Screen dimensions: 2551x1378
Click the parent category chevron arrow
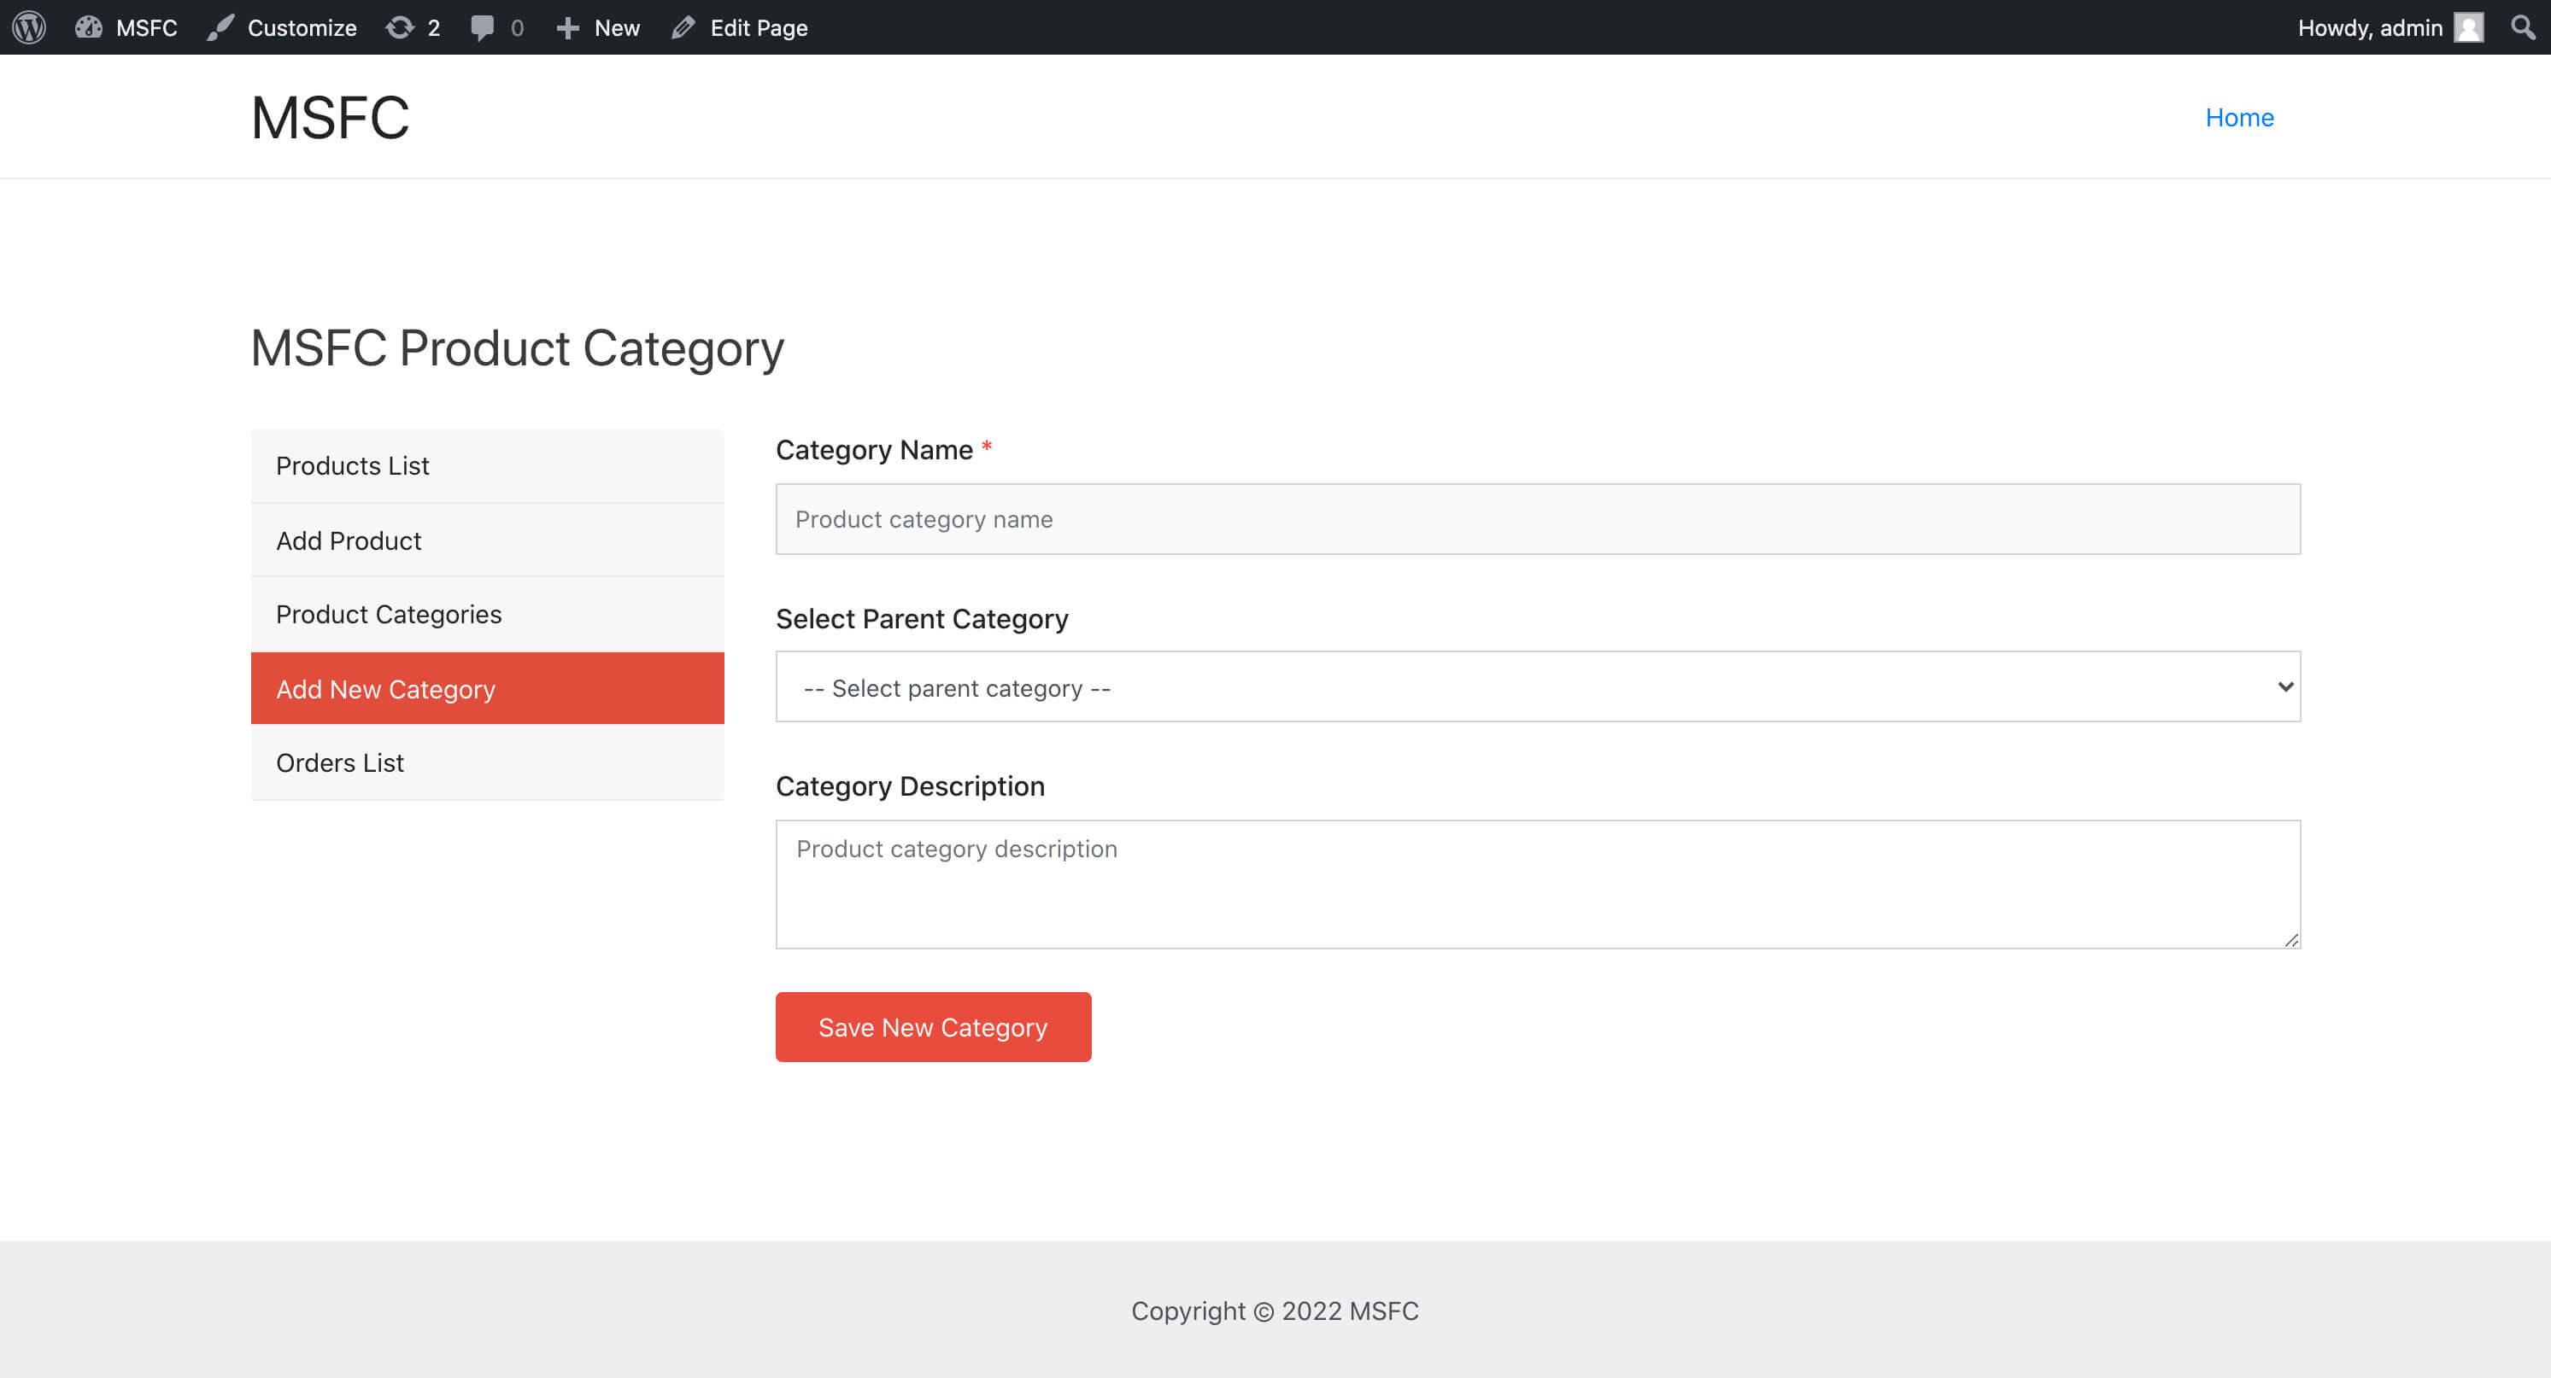click(2284, 686)
